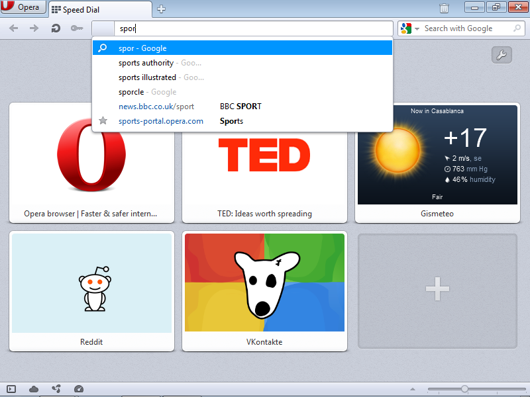Adjust the zoom slider handle
Viewport: 530px width, 397px height.
(x=465, y=389)
